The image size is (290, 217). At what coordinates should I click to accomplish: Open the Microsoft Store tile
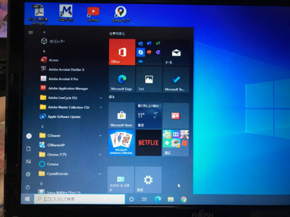tap(122, 115)
